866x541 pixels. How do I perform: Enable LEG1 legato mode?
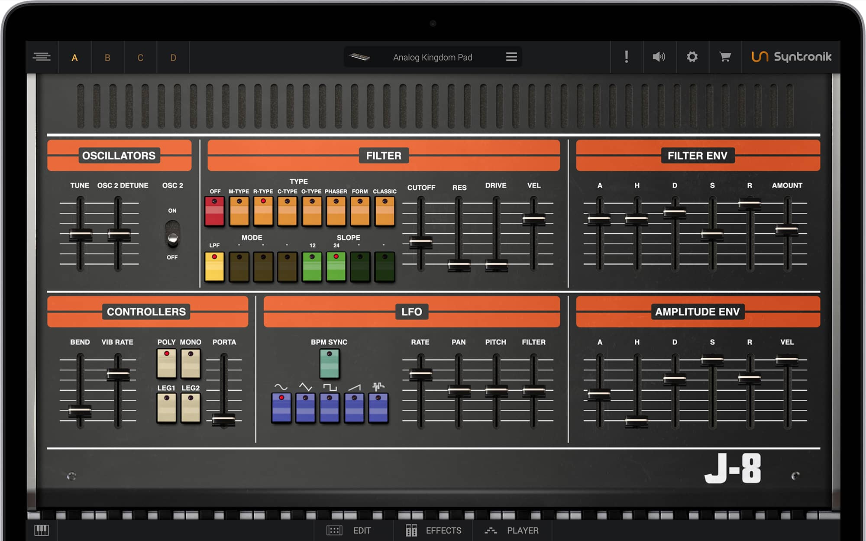pos(167,408)
